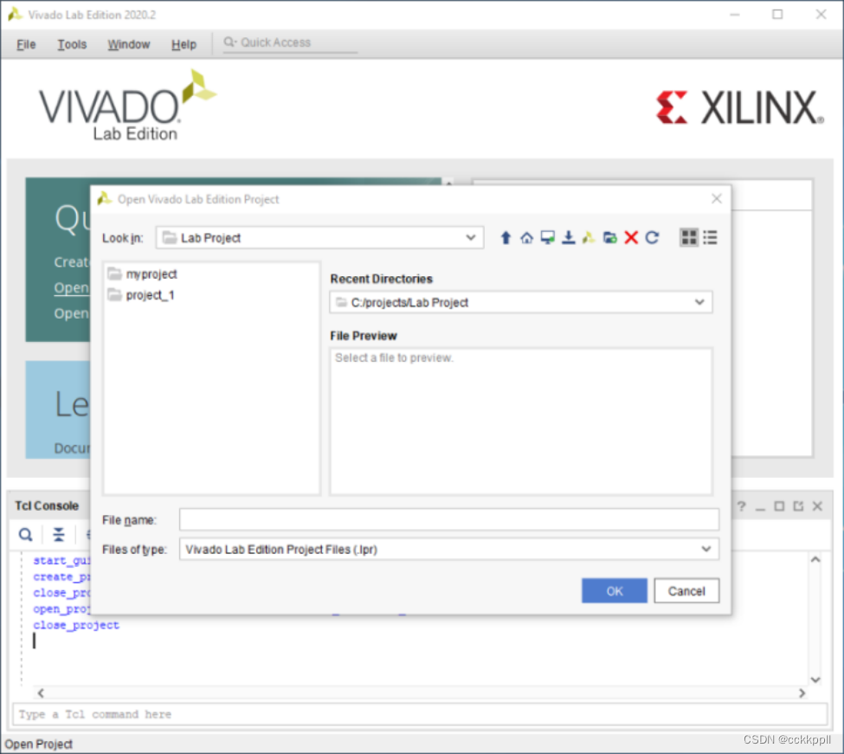This screenshot has height=754, width=844.
Task: Expand the Recent Directories combo box
Action: click(699, 302)
